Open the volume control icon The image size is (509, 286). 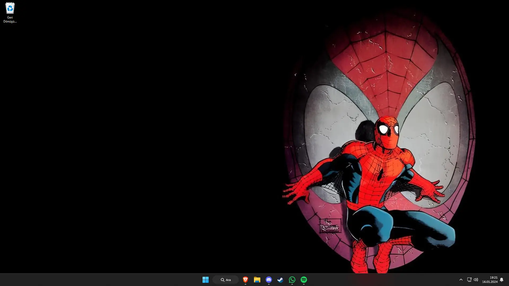476,280
